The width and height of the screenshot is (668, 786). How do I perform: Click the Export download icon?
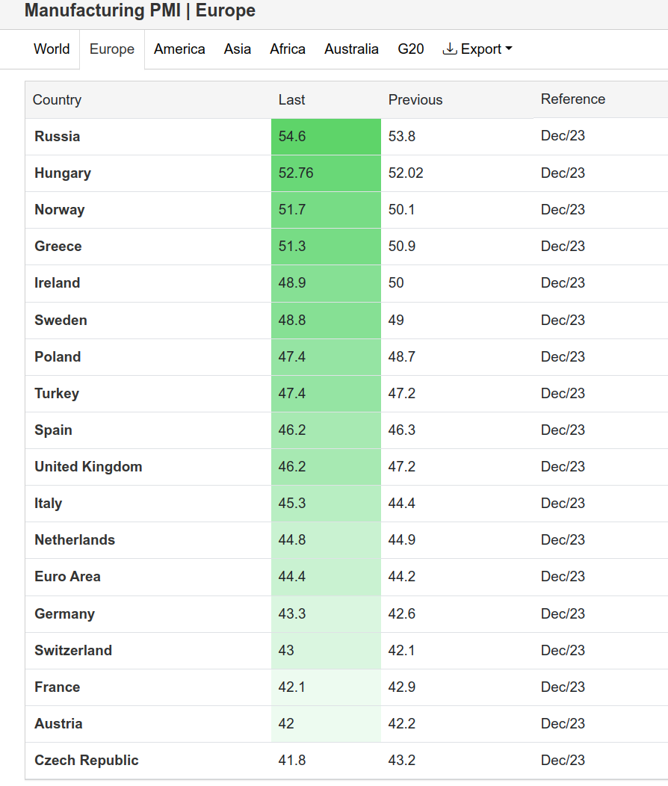pyautogui.click(x=450, y=49)
